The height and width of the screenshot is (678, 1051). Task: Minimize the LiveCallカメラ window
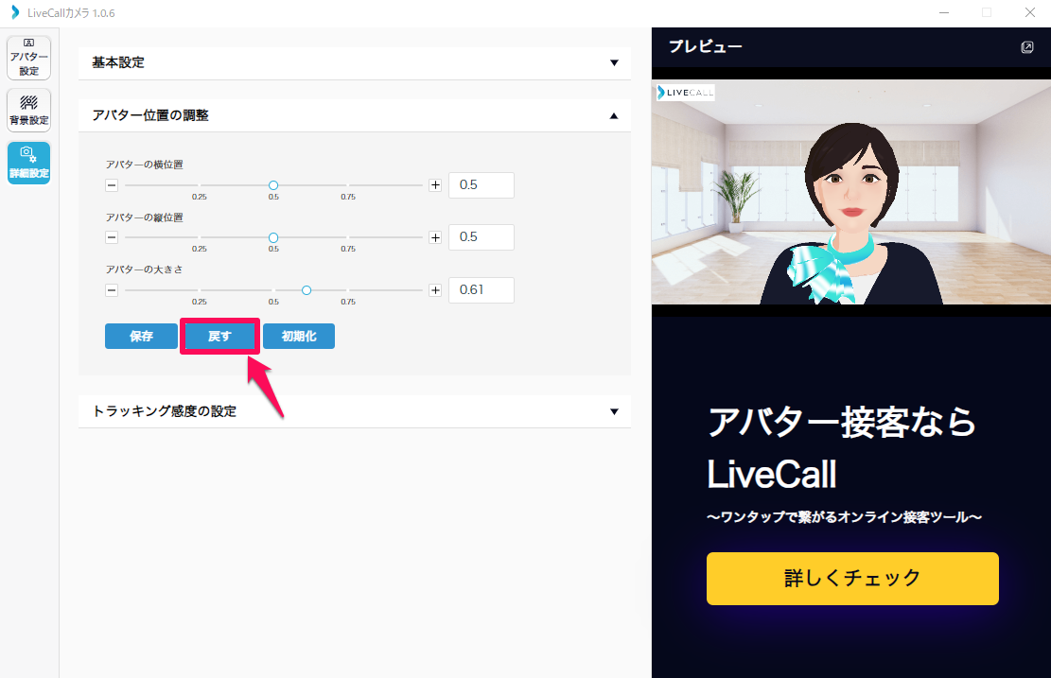[x=944, y=12]
